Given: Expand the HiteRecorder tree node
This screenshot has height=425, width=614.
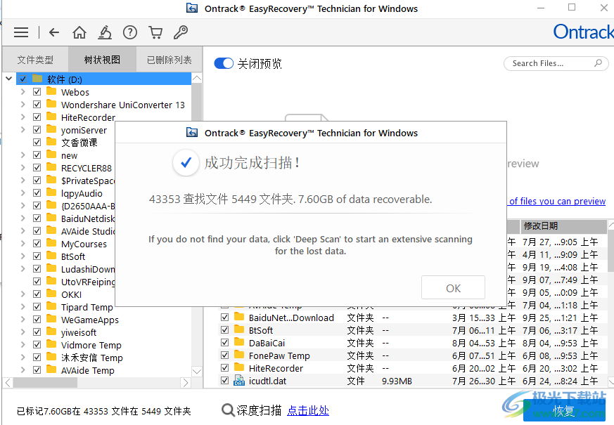Looking at the screenshot, I should [23, 117].
